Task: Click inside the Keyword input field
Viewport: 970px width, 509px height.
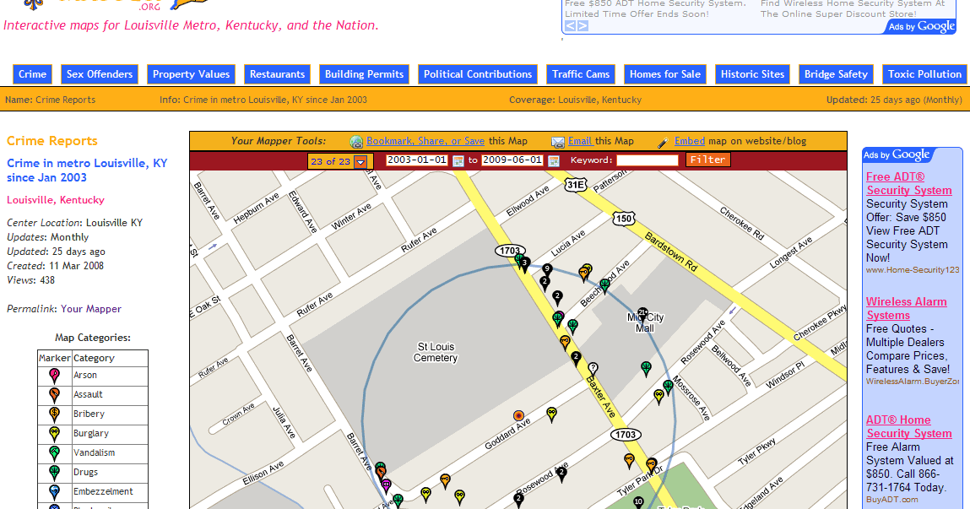Action: click(648, 160)
